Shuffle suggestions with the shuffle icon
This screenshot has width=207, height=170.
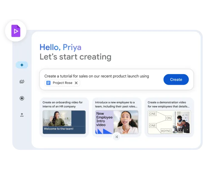pyautogui.click(x=116, y=137)
